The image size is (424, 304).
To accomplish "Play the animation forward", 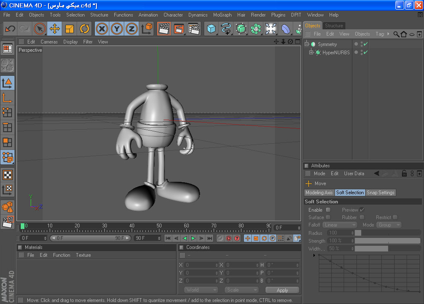I will point(193,238).
